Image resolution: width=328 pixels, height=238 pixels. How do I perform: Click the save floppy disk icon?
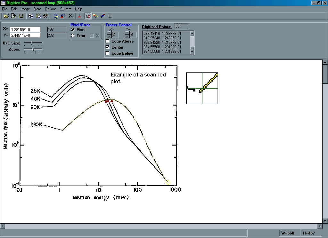pyautogui.click(x=21, y=16)
